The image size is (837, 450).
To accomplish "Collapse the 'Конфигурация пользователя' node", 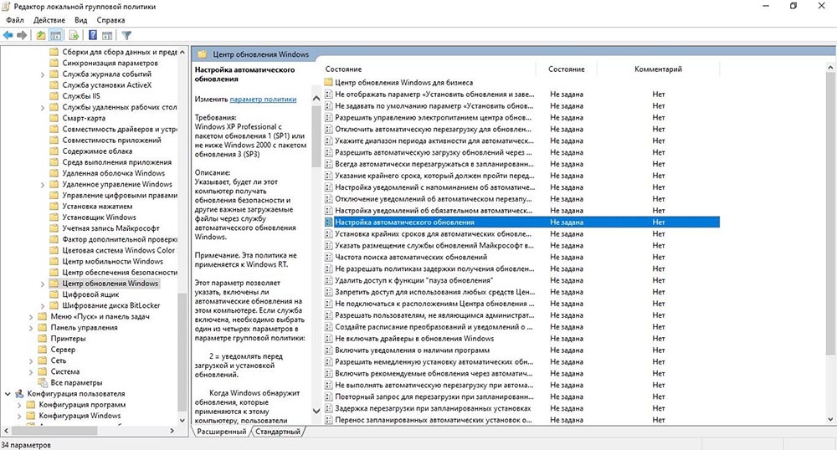I will [8, 393].
